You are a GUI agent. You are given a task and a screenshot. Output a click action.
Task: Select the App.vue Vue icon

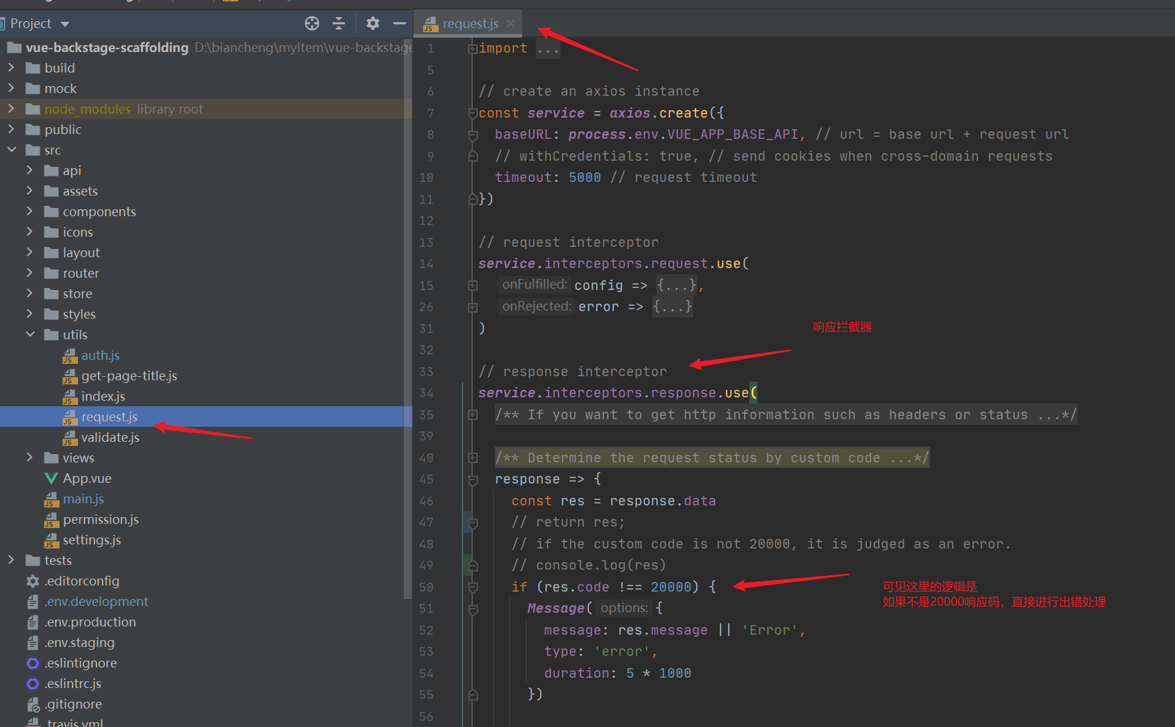point(51,478)
